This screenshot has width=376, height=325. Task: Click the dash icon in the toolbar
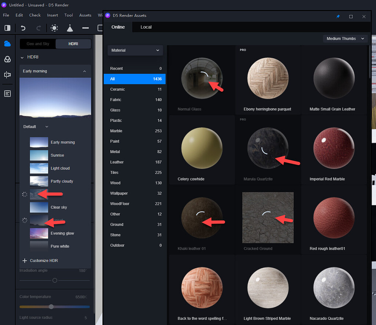tap(85, 28)
